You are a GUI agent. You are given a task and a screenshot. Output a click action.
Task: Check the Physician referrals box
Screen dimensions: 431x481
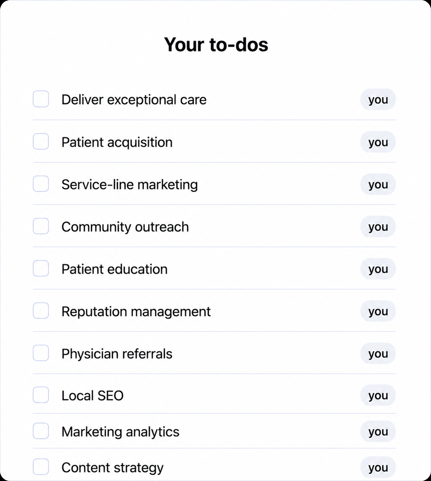[41, 353]
